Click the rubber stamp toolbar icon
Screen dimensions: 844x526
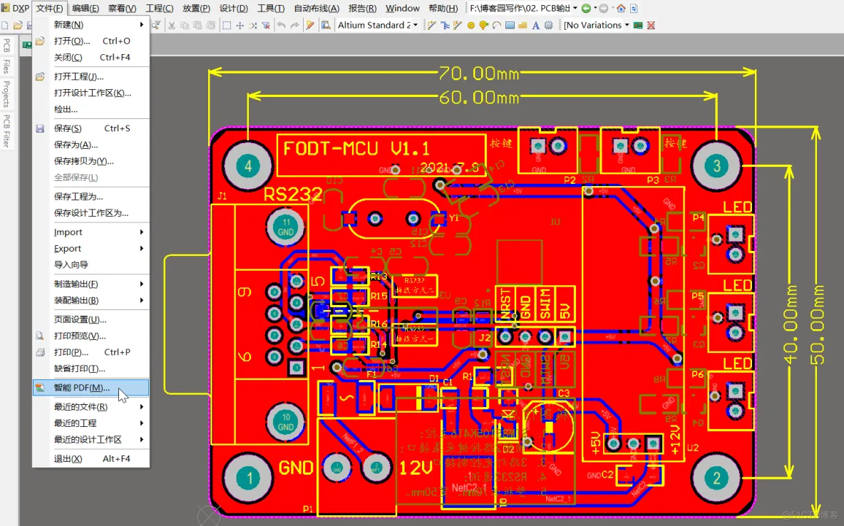pos(210,26)
